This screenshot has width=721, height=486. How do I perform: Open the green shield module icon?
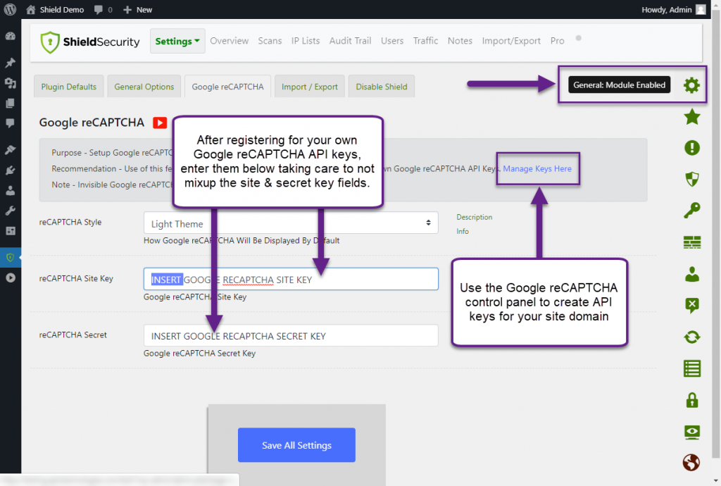(692, 179)
